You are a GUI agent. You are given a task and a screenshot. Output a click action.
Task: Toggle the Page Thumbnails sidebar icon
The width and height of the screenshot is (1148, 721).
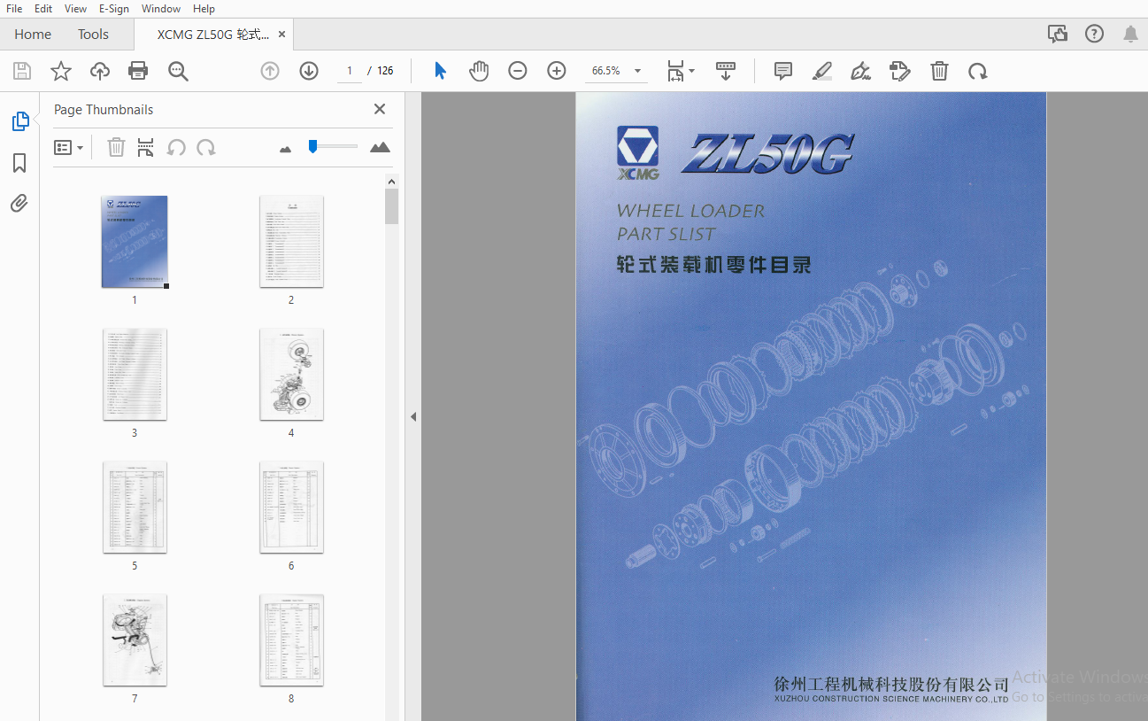(x=19, y=121)
